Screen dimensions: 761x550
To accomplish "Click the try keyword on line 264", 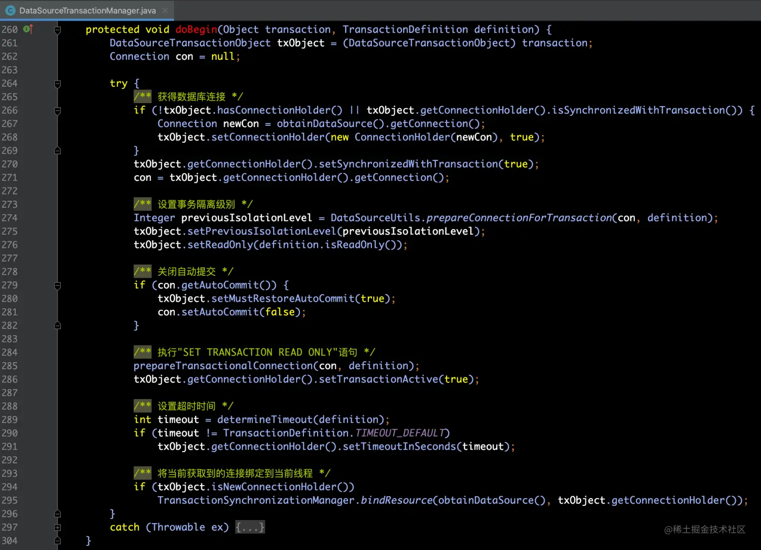I will [x=119, y=83].
